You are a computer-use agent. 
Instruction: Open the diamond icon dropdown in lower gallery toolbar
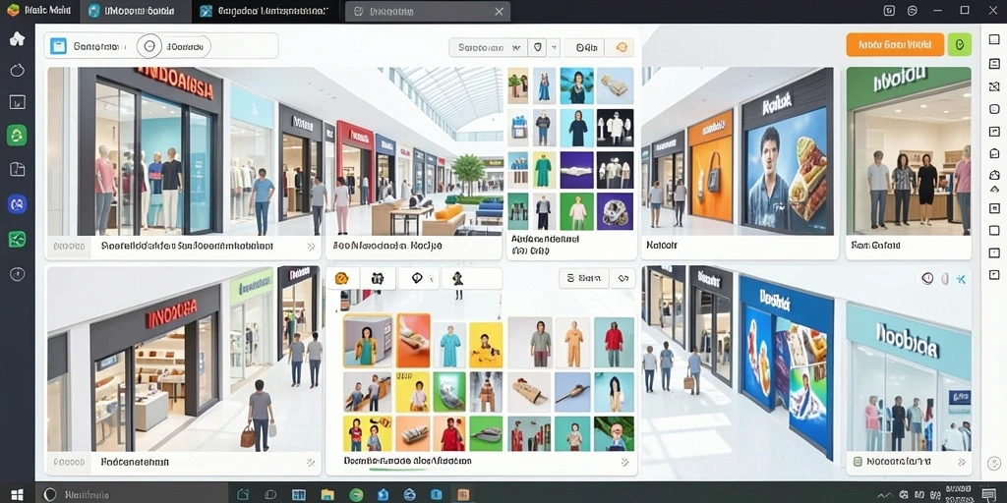point(419,278)
